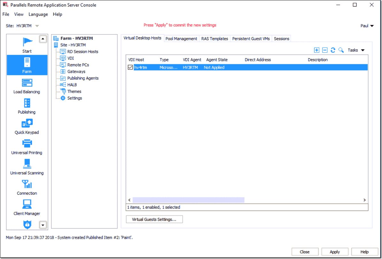Switch to the Sessions tab
Image resolution: width=382 pixels, height=259 pixels.
point(281,39)
